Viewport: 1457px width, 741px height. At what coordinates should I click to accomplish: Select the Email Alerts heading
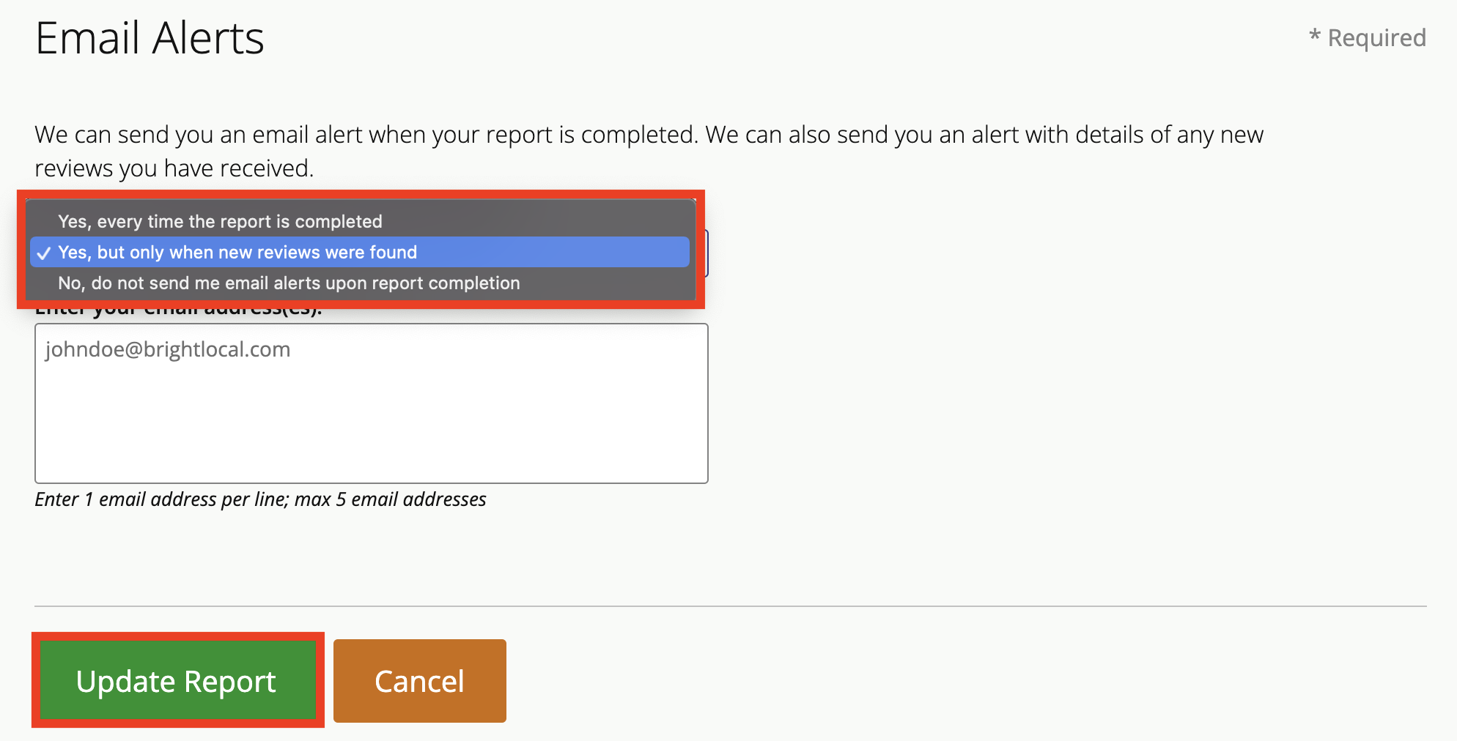tap(150, 38)
